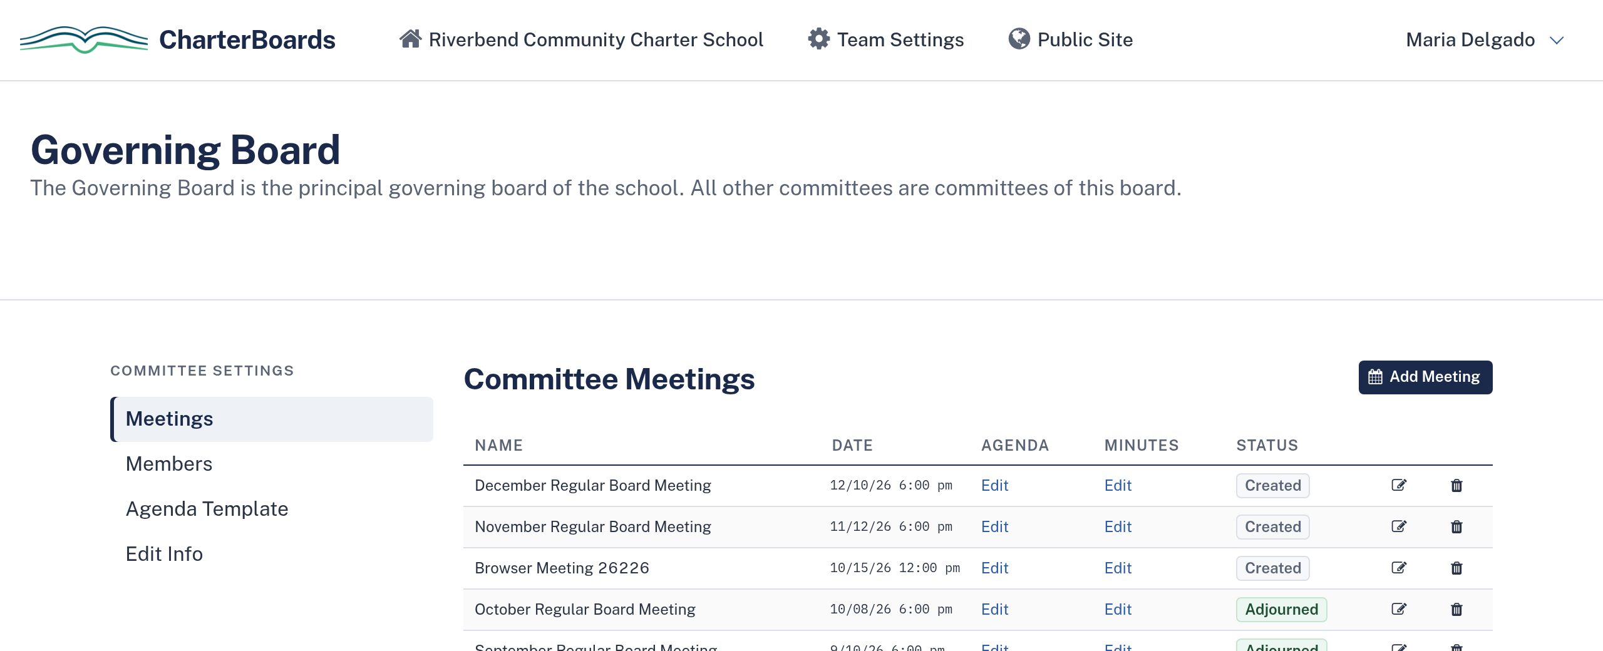Click the 'Browser Meeting 26226' name cell

(562, 568)
